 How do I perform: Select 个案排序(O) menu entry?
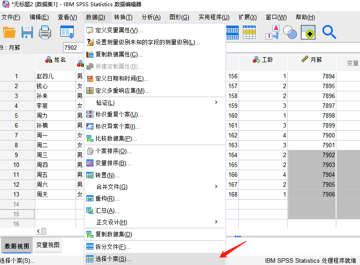tap(155, 151)
